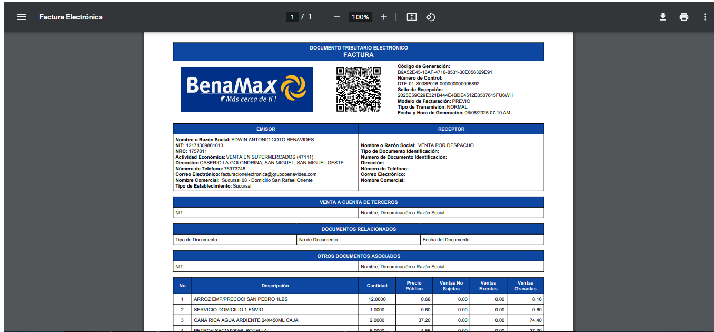714x332 pixels.
Task: Click the facturacionelectronica@grupobenavides.com email address
Action: tap(269, 174)
